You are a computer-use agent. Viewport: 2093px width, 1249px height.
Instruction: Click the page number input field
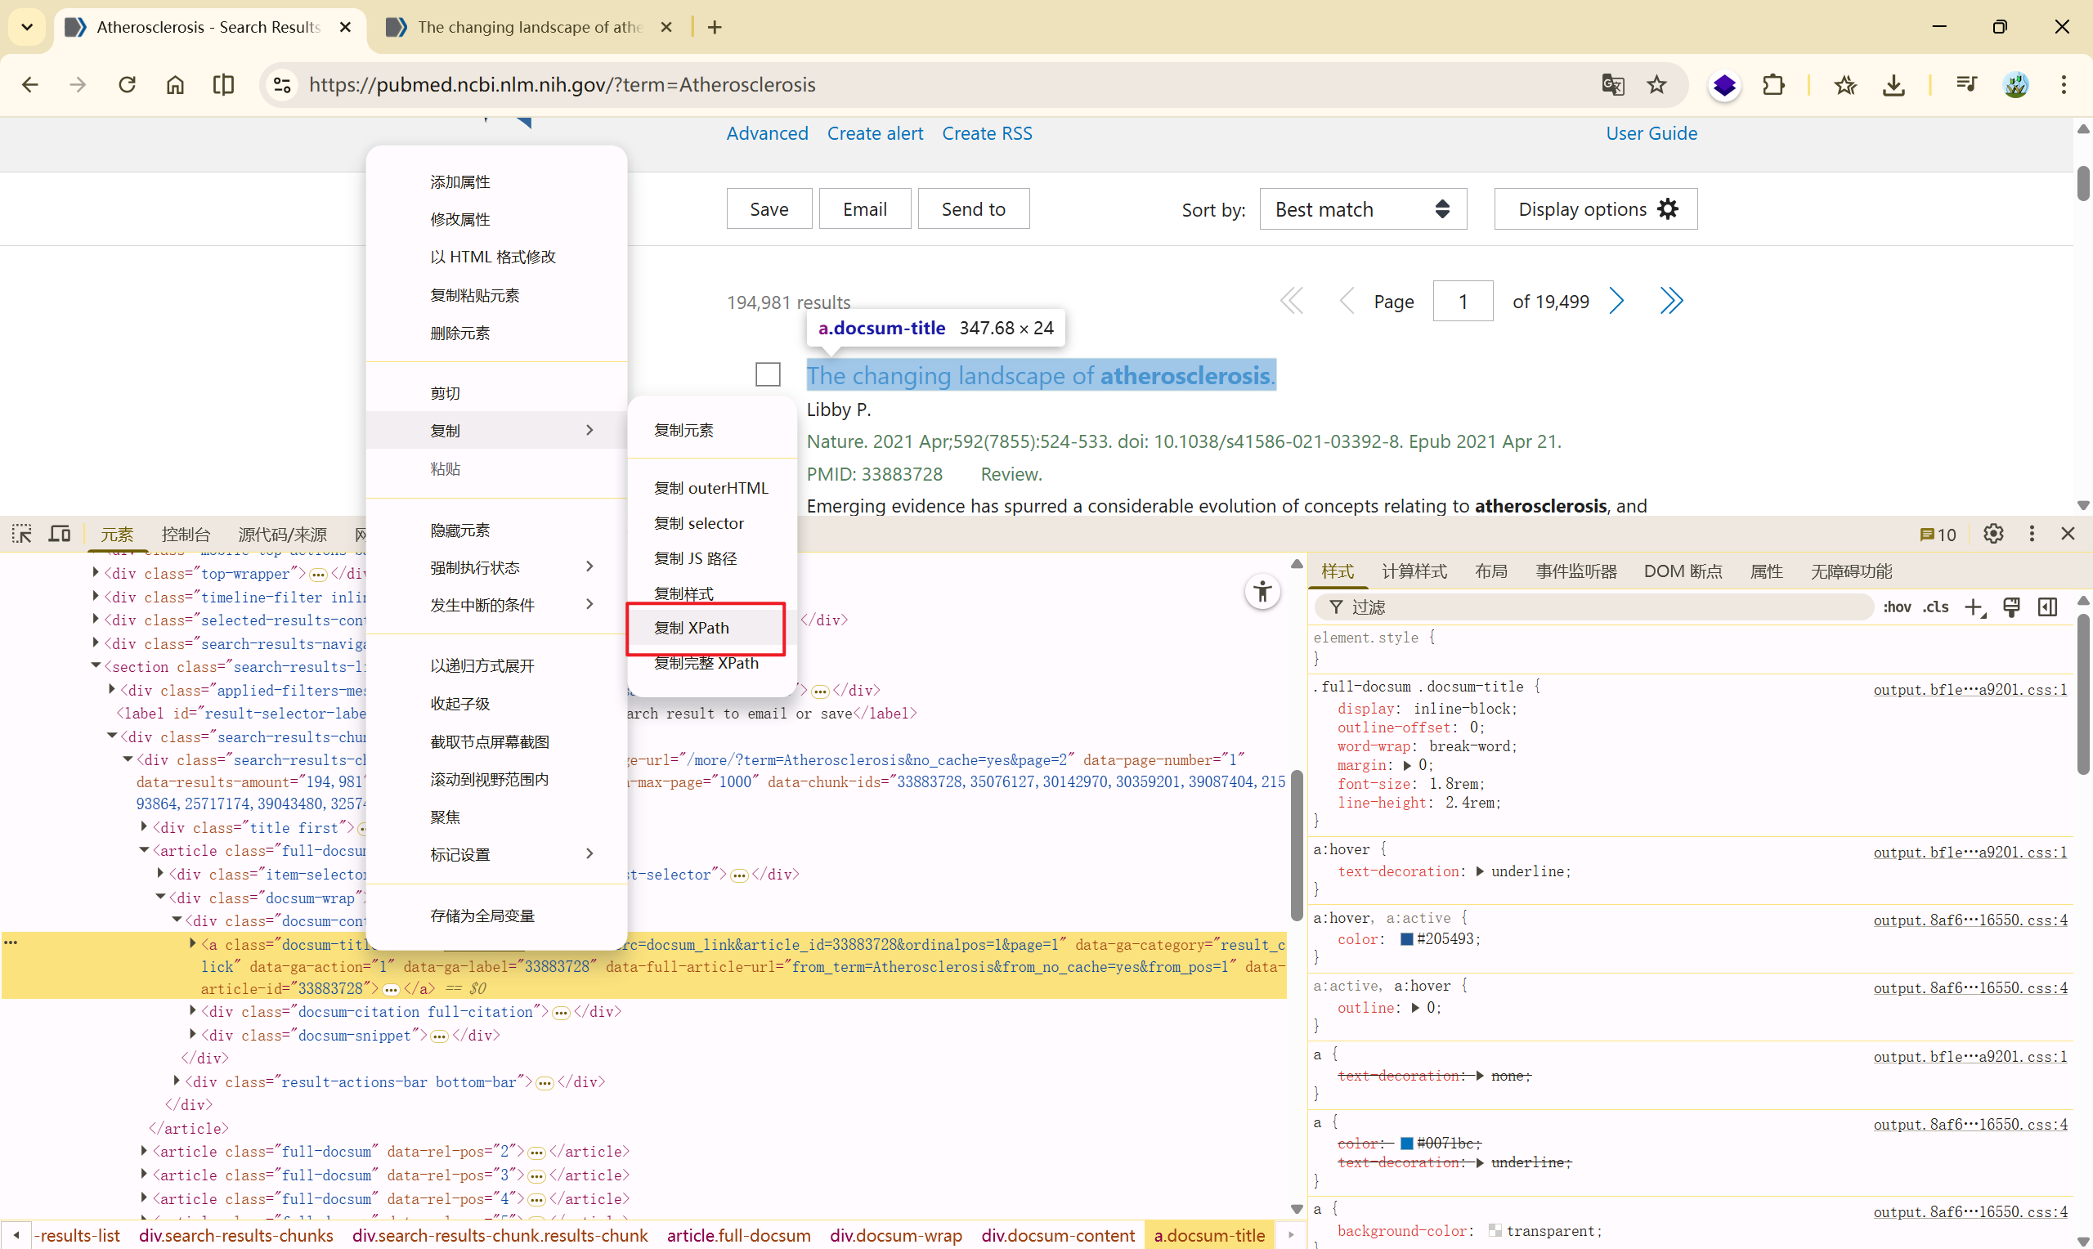pyautogui.click(x=1463, y=302)
